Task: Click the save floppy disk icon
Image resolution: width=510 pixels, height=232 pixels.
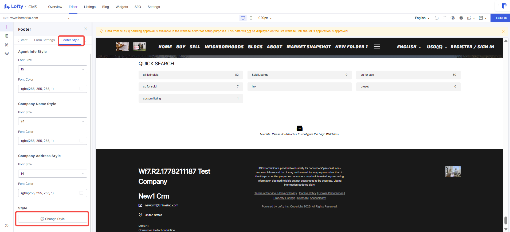Action: point(481,18)
